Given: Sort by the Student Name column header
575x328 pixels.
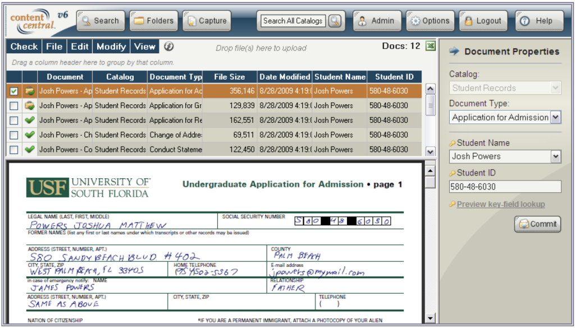Looking at the screenshot, I should click(340, 77).
